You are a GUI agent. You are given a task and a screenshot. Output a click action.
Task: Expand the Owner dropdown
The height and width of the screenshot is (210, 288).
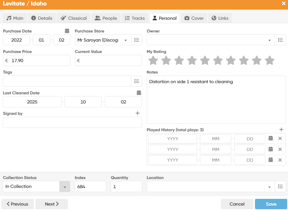click(269, 40)
